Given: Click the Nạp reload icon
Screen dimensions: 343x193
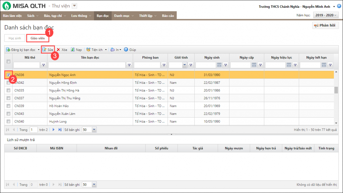Looking at the screenshot, I should coord(73,50).
